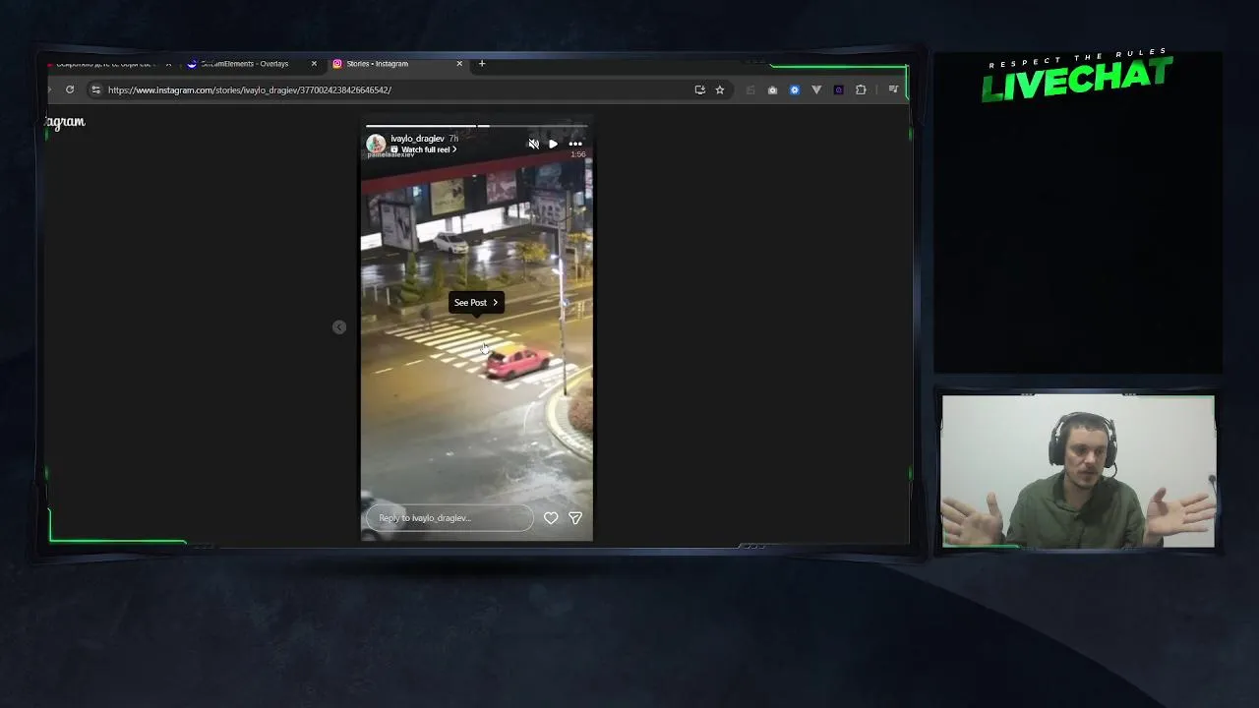Click the See Post button
This screenshot has width=1259, height=708.
click(476, 303)
